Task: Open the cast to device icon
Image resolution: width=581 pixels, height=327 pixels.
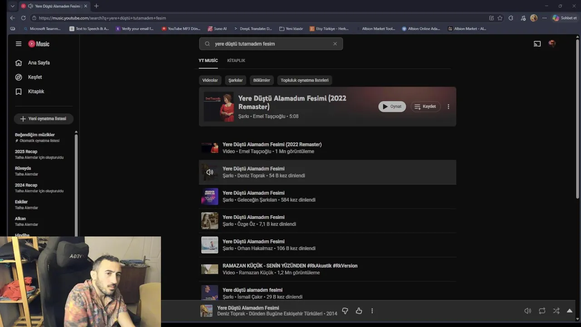Action: (537, 44)
